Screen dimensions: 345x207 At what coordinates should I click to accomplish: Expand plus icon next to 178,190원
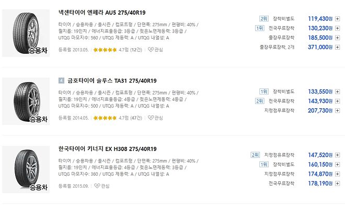(337, 183)
